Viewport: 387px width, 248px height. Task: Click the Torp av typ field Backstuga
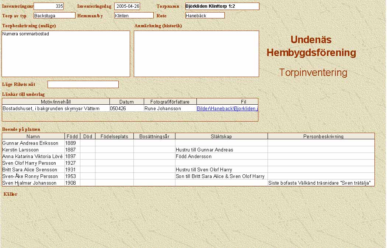54,15
